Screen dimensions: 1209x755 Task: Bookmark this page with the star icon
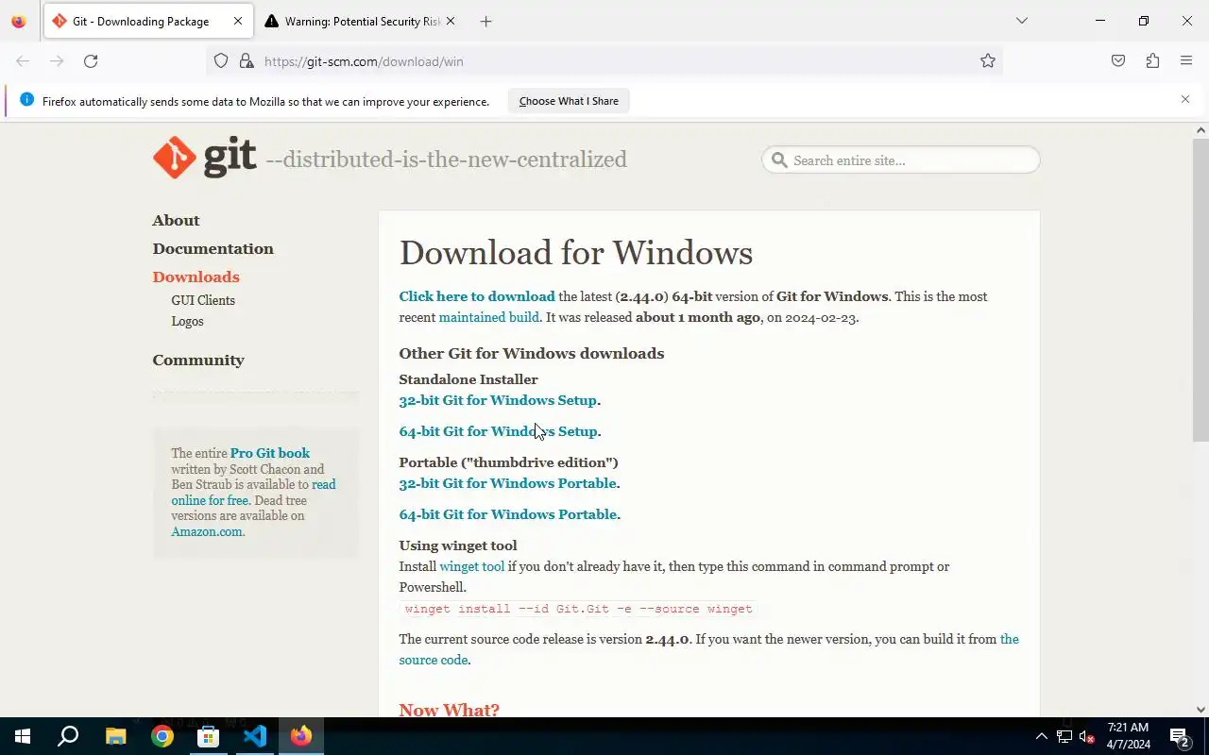pos(988,61)
